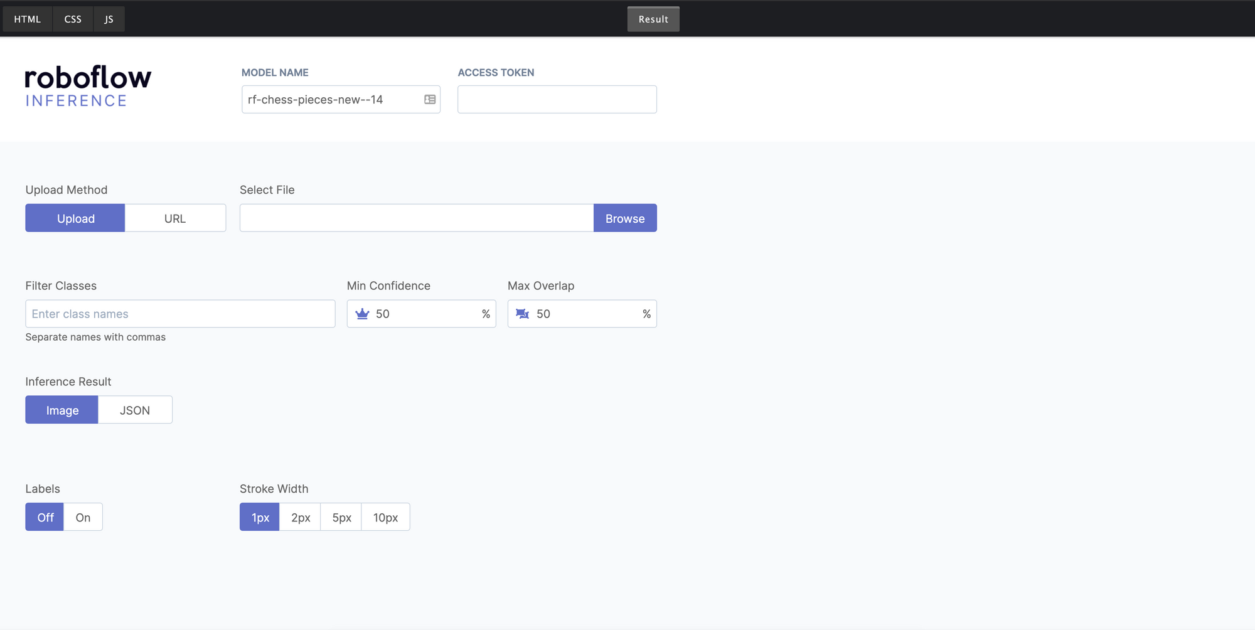Image resolution: width=1255 pixels, height=630 pixels.
Task: Switch to the CSS tab
Action: (72, 19)
